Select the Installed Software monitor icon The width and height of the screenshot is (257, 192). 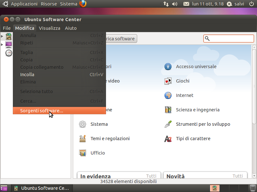coord(9,44)
